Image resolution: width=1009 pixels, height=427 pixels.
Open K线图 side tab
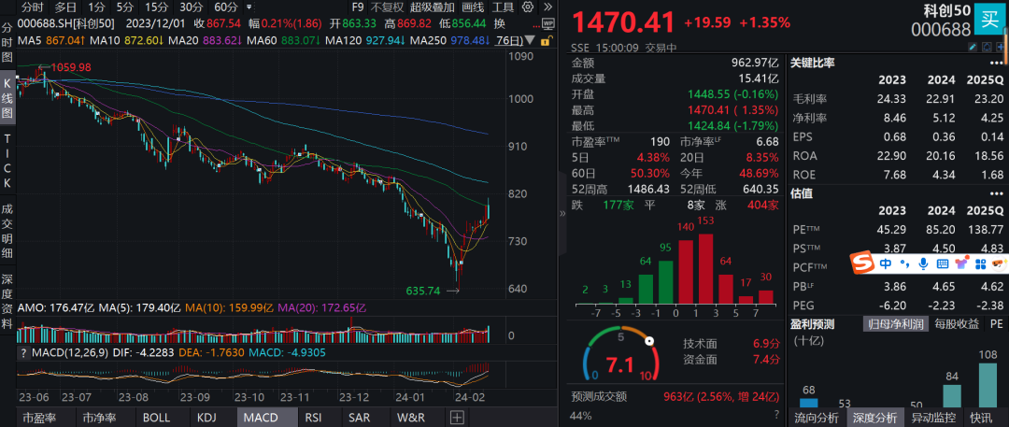(x=7, y=100)
